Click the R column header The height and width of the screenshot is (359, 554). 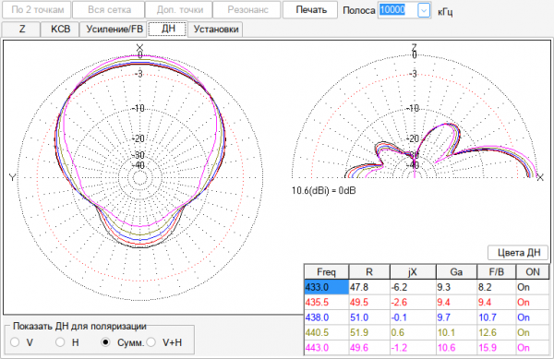369,272
